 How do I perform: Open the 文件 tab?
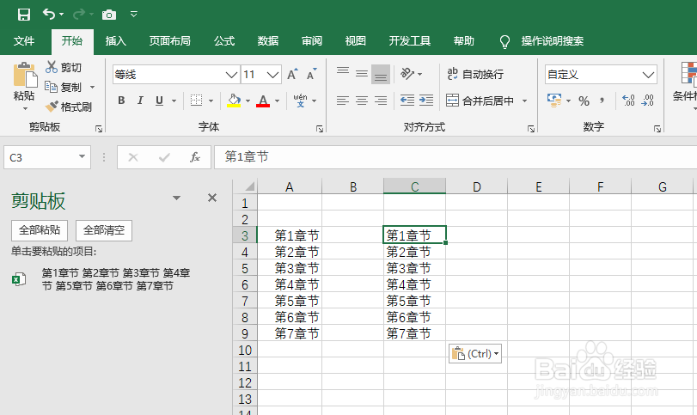tap(24, 41)
